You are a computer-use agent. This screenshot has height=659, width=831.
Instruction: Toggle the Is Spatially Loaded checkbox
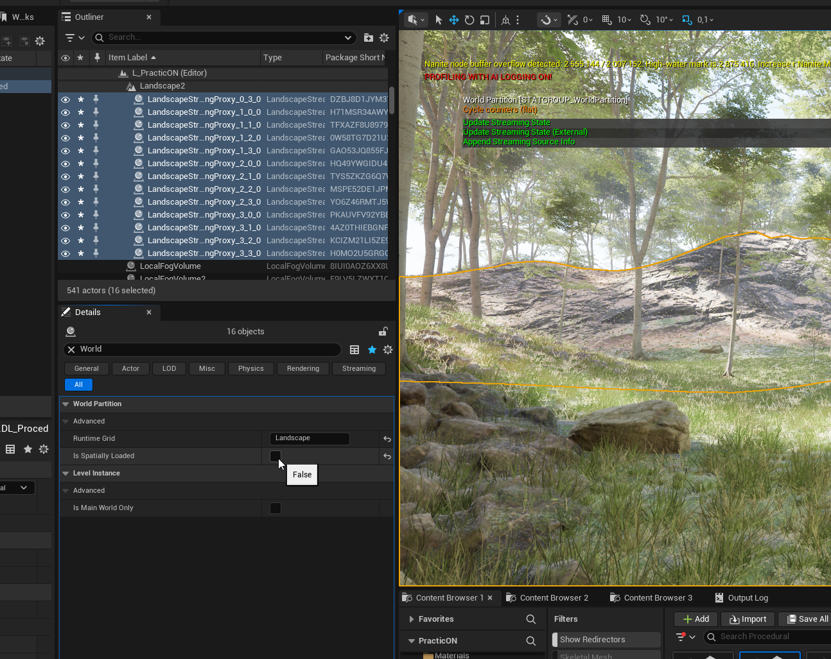coord(276,456)
